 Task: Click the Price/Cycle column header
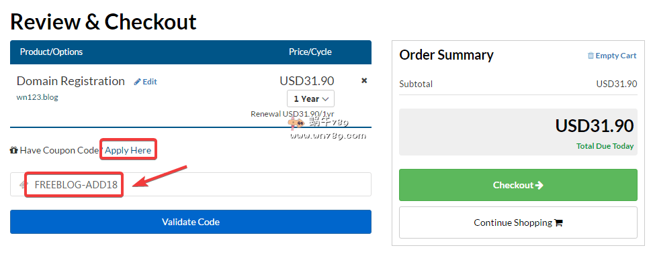click(x=310, y=52)
